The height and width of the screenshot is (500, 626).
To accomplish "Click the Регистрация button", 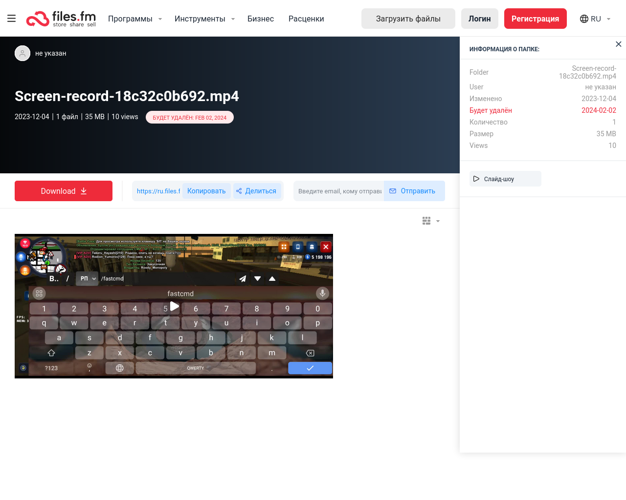I will (x=536, y=19).
